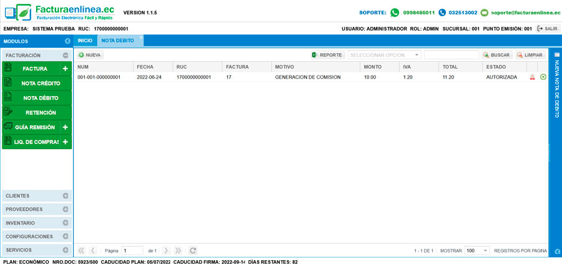Click the WhatsApp support icon
Image resolution: width=562 pixels, height=267 pixels.
pyautogui.click(x=395, y=12)
